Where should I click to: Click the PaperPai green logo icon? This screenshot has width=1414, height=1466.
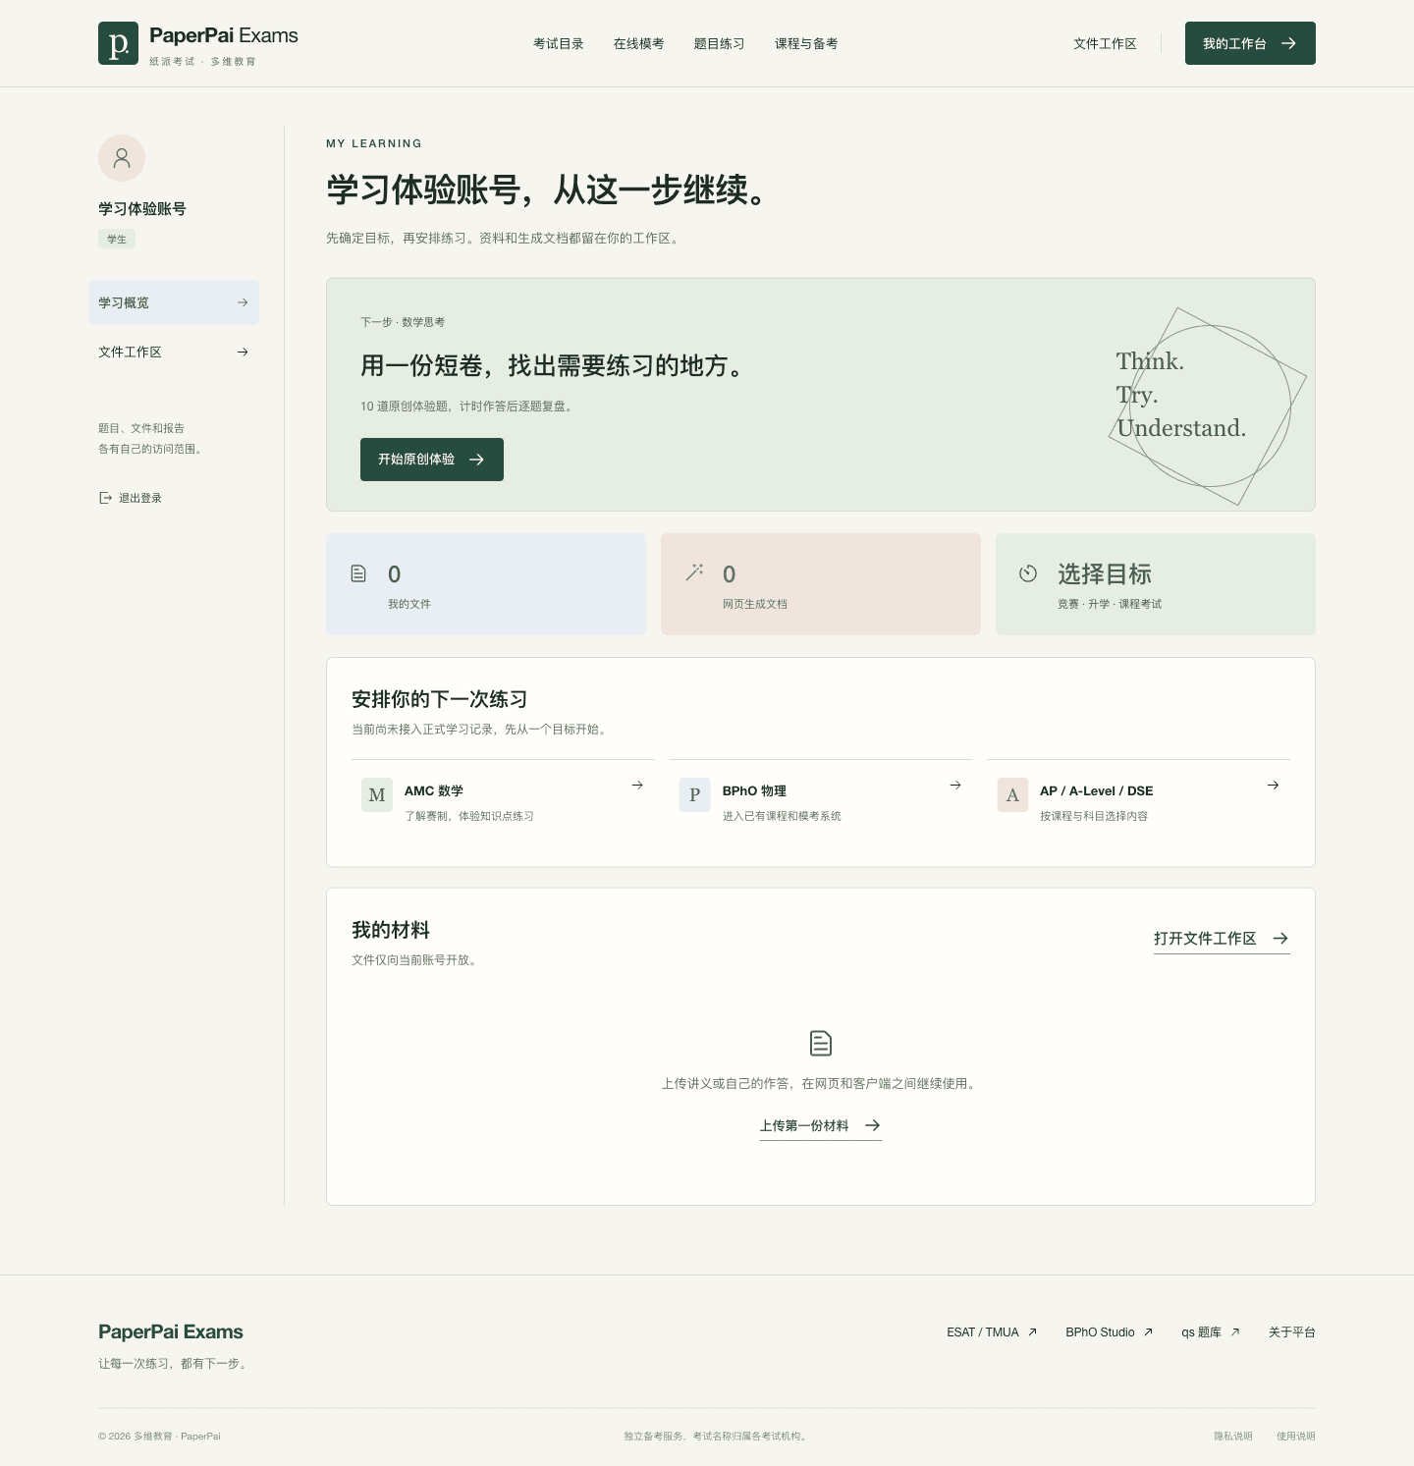point(118,43)
